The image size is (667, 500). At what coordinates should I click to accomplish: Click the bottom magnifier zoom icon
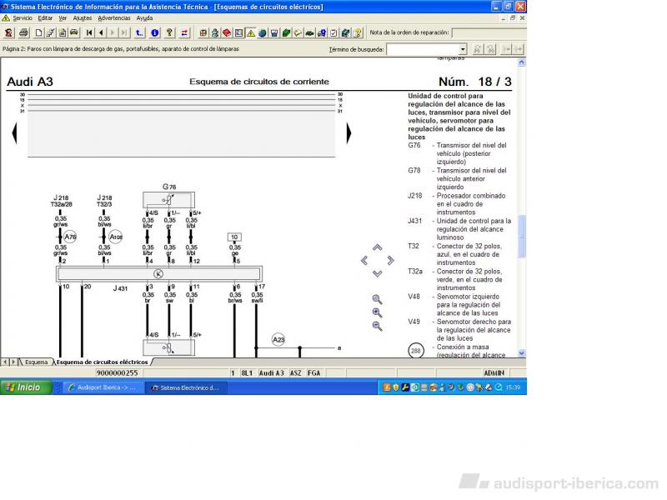(x=378, y=326)
